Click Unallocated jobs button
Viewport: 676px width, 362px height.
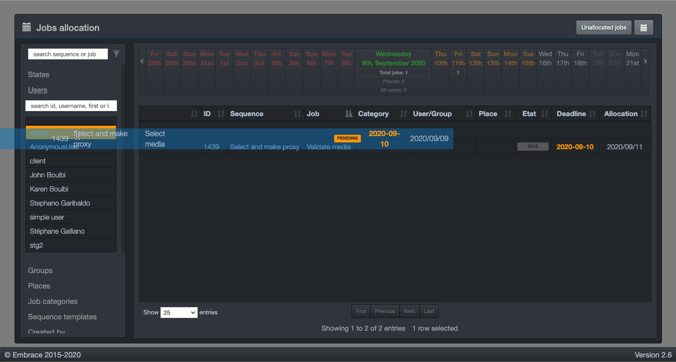click(x=604, y=28)
